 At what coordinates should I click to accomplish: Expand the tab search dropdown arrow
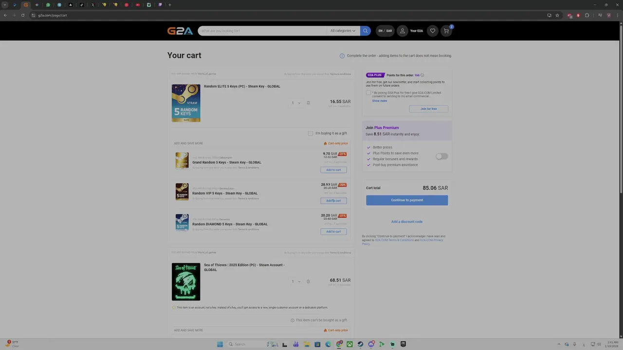pos(5,5)
